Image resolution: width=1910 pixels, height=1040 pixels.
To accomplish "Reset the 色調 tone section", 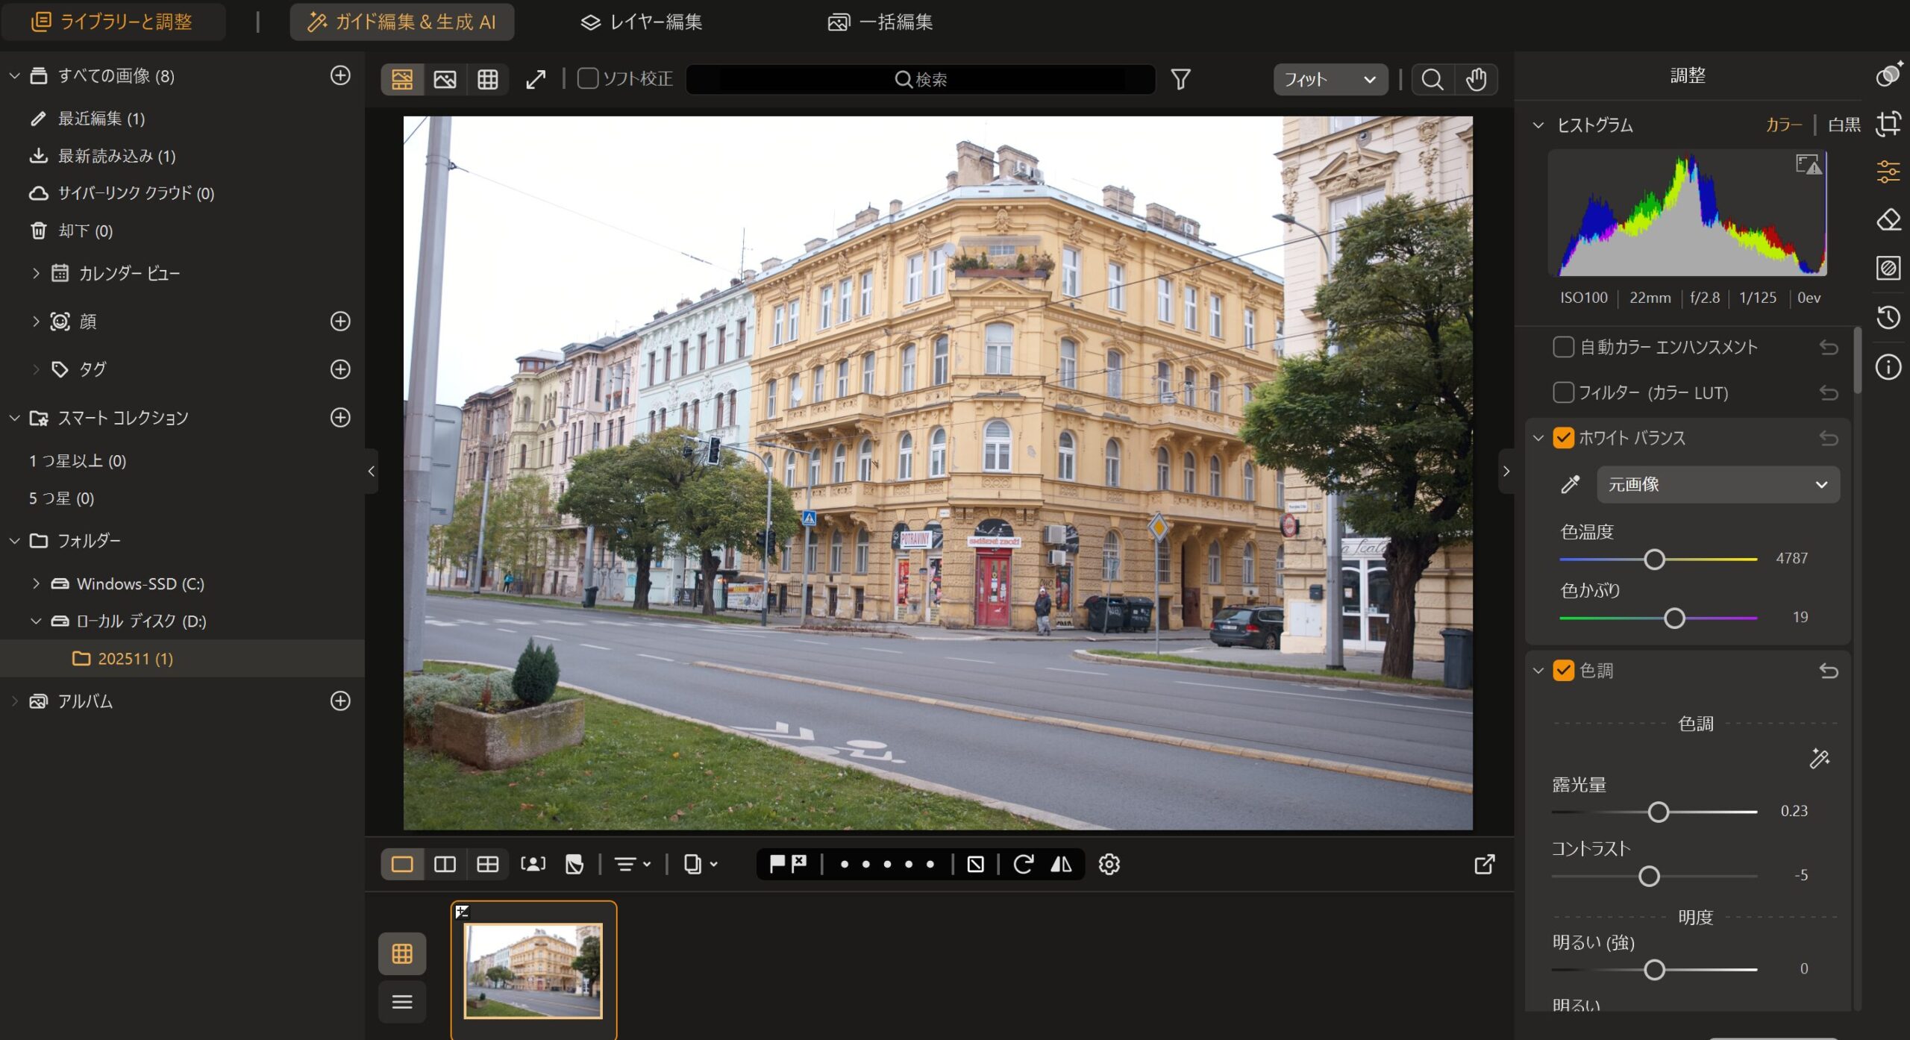I will tap(1829, 671).
